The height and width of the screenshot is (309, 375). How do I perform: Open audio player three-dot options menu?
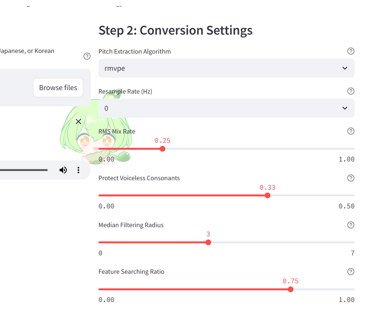(78, 170)
